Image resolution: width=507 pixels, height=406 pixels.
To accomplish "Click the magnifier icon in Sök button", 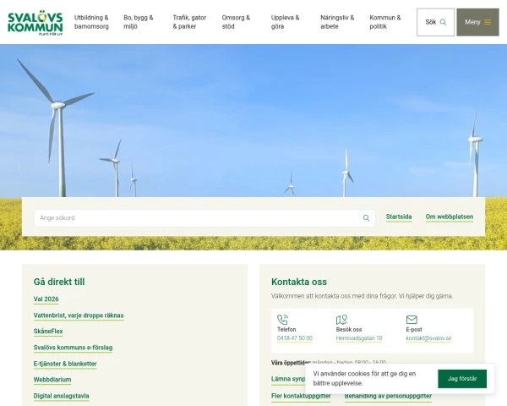I will click(444, 22).
